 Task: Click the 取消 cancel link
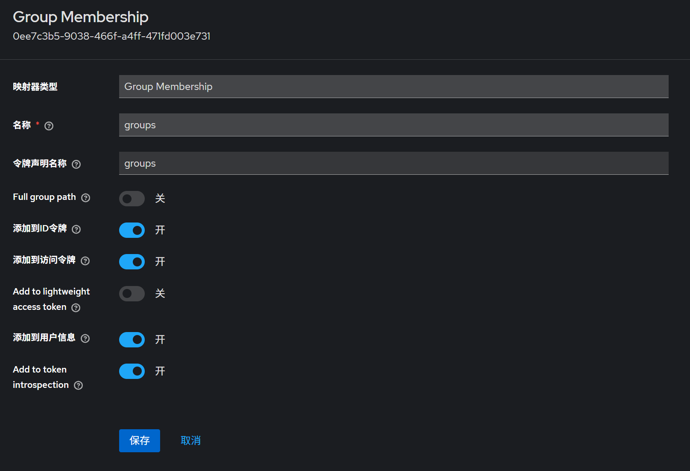click(190, 440)
